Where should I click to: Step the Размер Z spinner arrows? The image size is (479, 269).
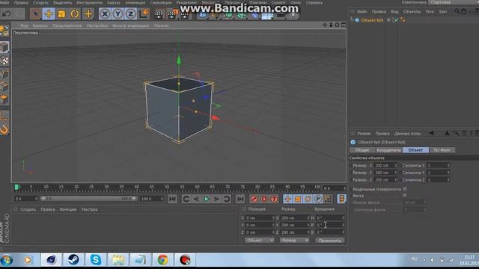396,180
